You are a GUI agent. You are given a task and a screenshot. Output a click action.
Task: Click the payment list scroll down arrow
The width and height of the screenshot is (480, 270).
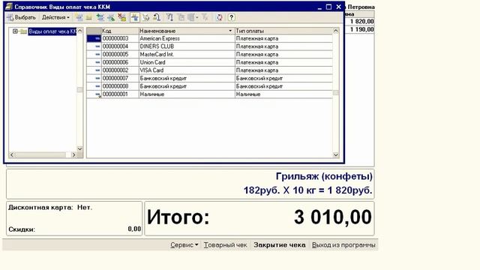336,155
